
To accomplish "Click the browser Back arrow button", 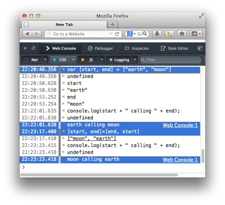I will (27, 34).
